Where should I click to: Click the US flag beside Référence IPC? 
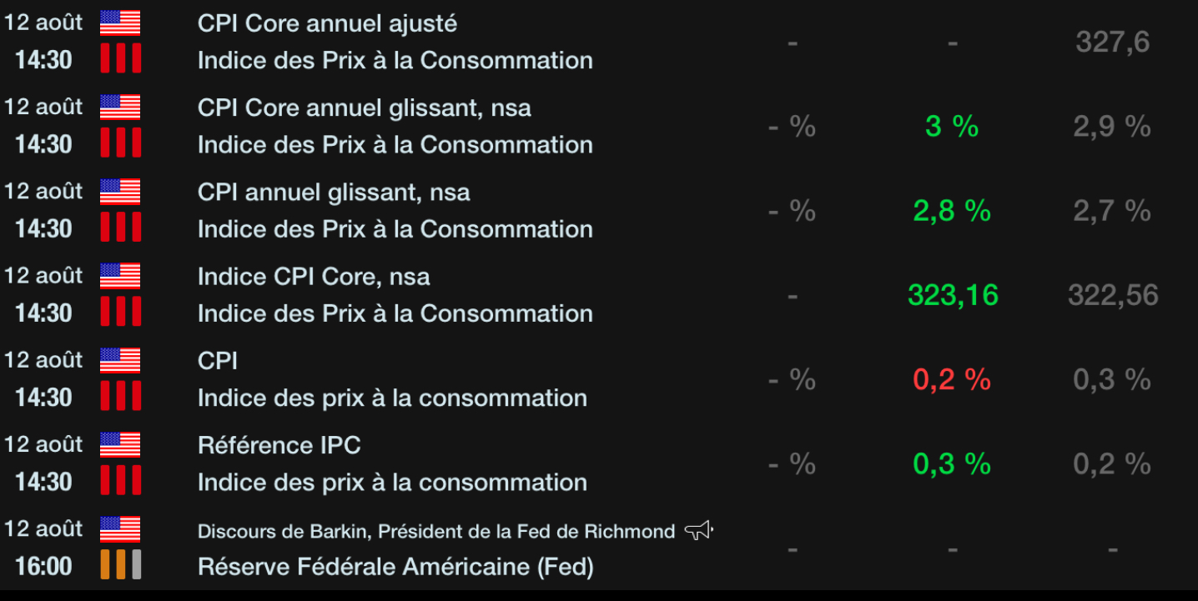120,444
